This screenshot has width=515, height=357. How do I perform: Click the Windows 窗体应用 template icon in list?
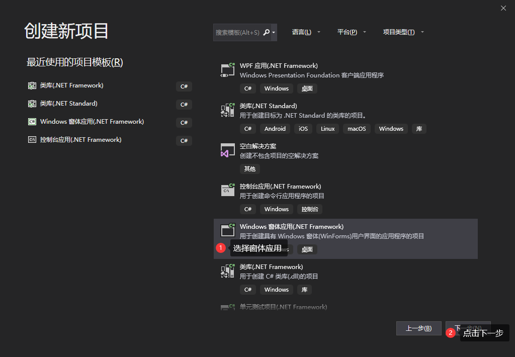coord(228,230)
